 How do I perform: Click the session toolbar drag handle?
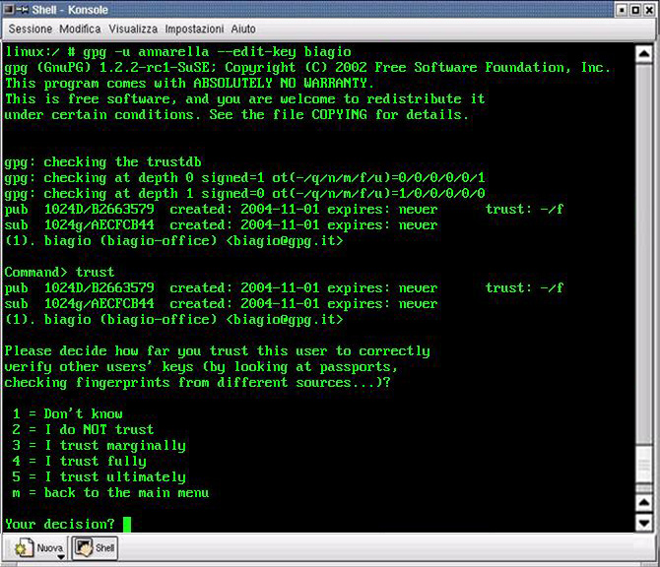5,548
